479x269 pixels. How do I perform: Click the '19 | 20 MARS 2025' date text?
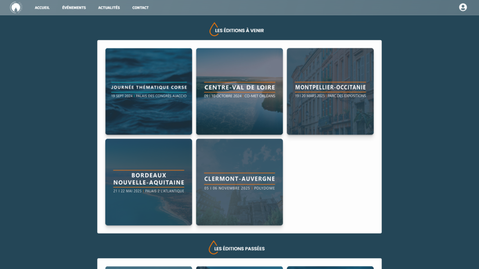pos(310,96)
